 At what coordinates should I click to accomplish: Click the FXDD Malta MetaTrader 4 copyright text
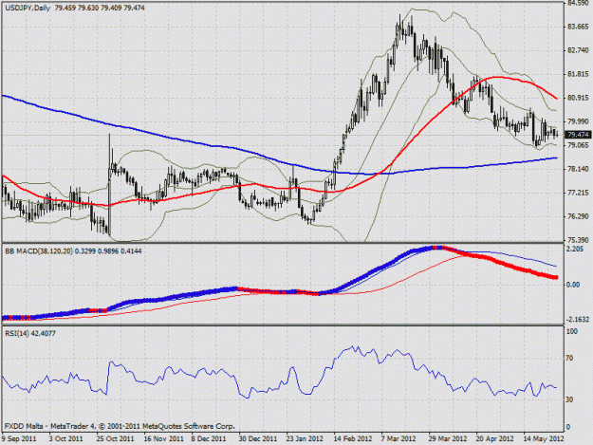(120, 426)
